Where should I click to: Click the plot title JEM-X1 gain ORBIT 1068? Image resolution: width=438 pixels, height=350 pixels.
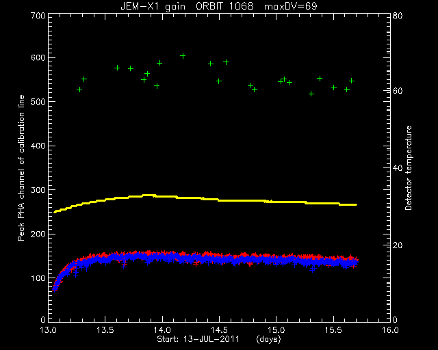(x=187, y=6)
